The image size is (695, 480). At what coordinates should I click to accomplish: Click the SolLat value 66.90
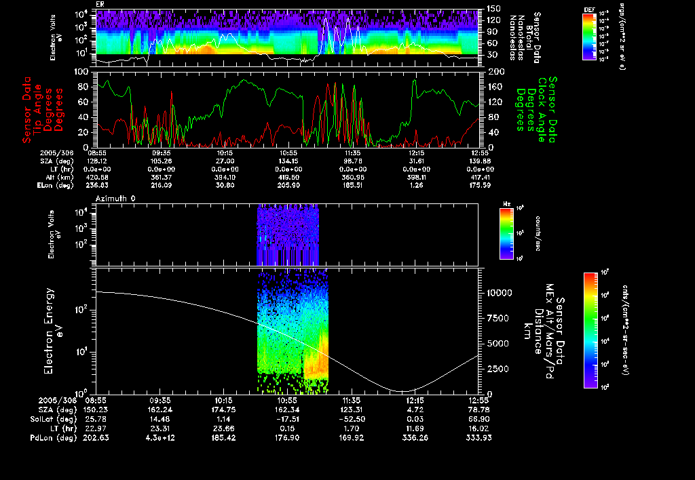click(x=478, y=419)
